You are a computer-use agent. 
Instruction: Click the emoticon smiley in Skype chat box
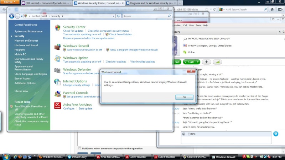point(184,134)
